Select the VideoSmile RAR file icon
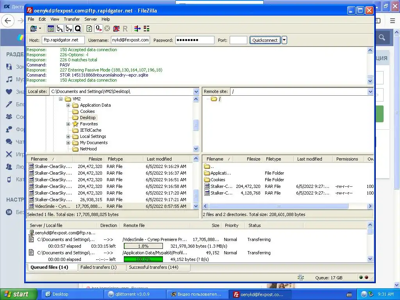The width and height of the screenshot is (400, 300). [x=31, y=206]
